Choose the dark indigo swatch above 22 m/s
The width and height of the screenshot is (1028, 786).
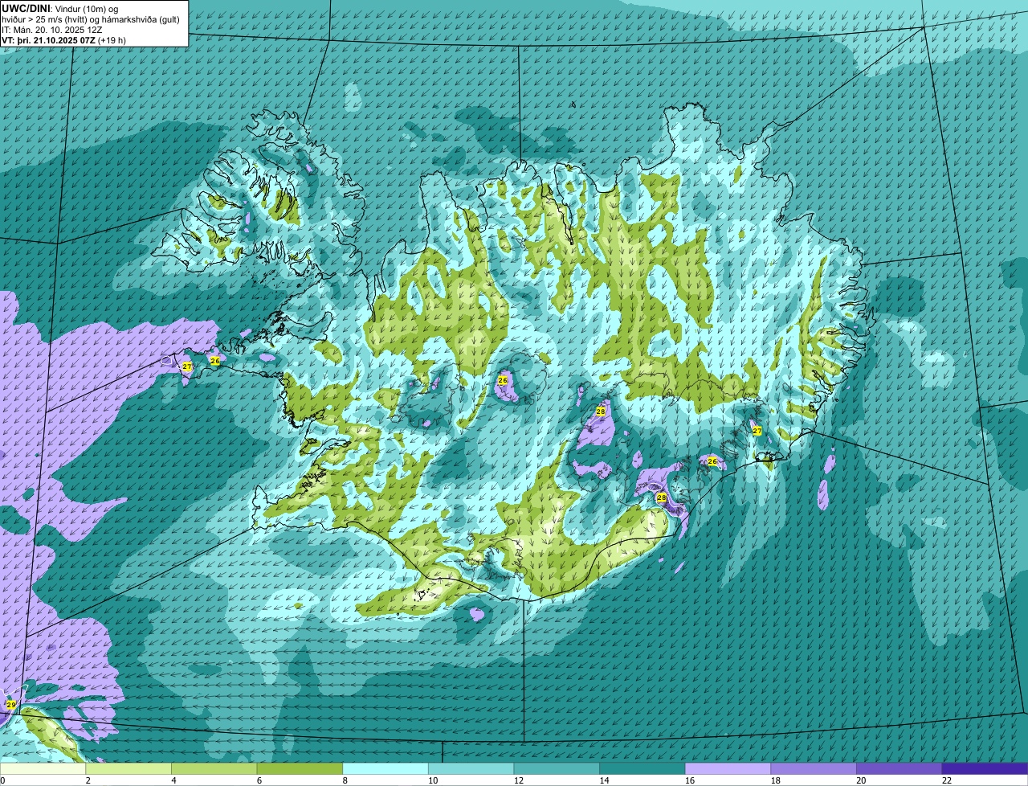985,769
